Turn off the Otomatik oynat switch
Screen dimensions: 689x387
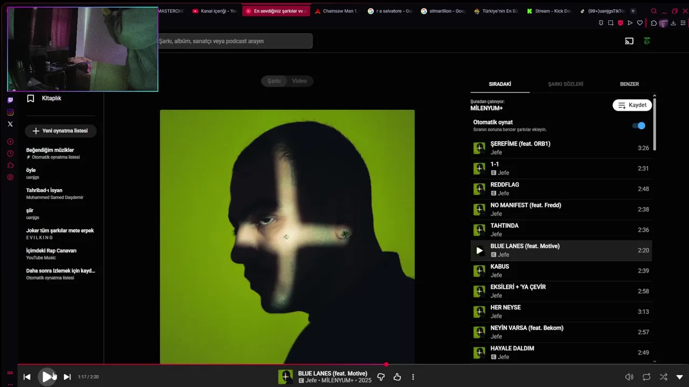pyautogui.click(x=638, y=125)
